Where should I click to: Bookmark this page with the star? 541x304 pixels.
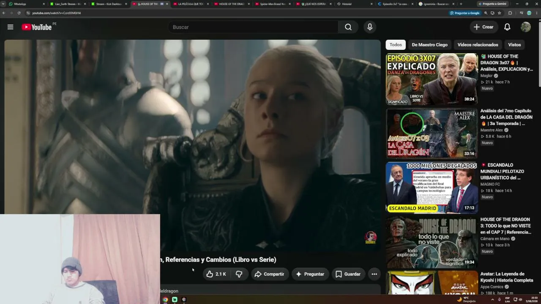coord(499,13)
